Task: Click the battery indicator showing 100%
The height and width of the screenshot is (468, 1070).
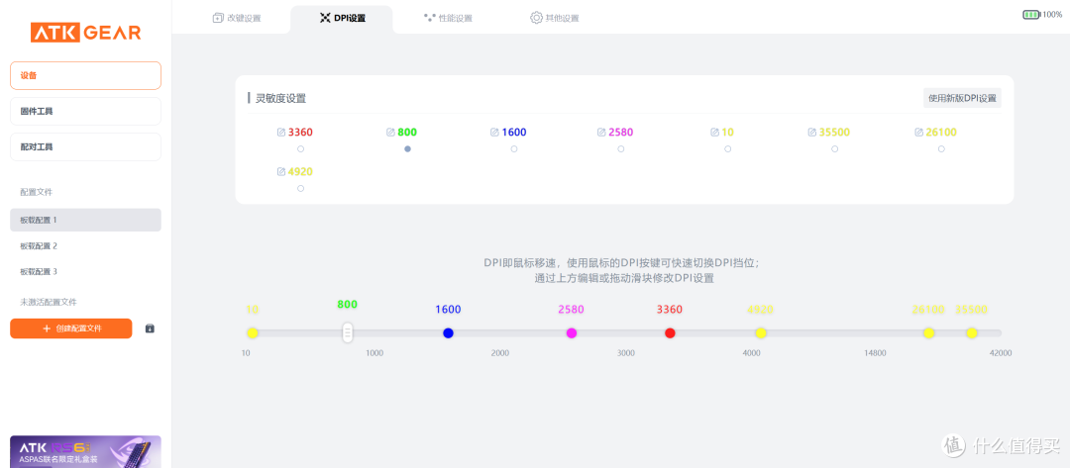Action: click(x=1042, y=14)
